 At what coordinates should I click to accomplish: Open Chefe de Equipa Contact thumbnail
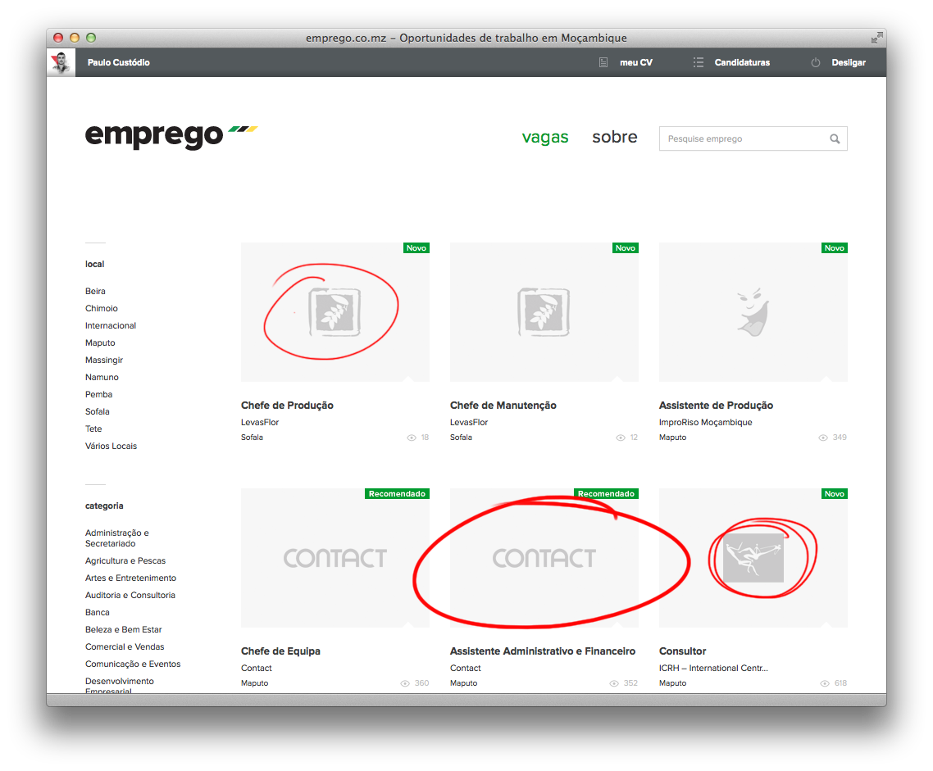click(x=335, y=558)
